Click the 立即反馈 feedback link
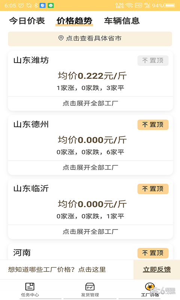 (157, 269)
